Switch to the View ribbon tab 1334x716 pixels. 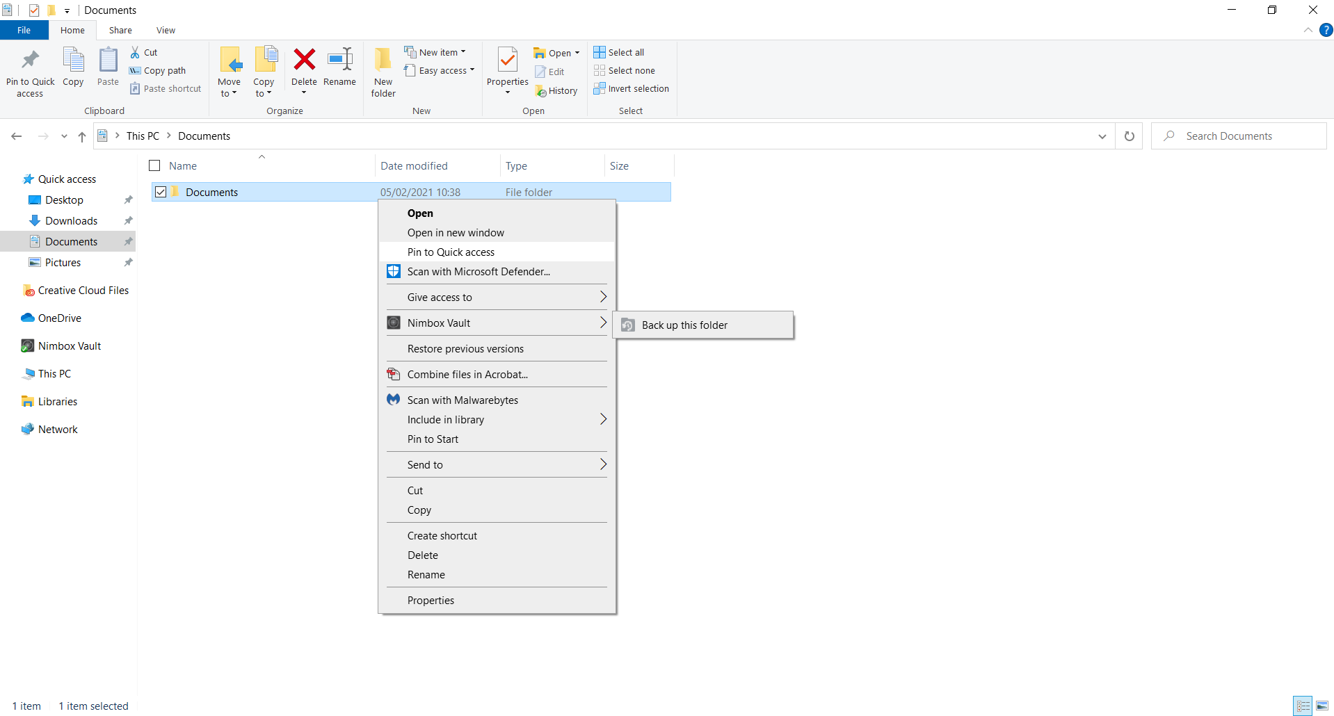point(166,30)
